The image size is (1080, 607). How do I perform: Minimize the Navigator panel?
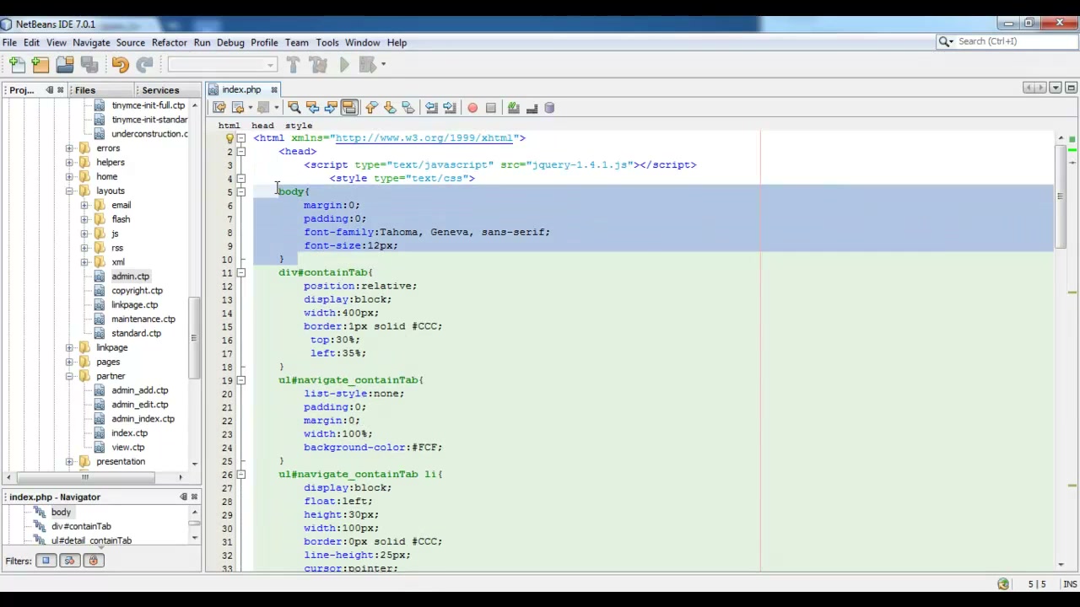click(x=184, y=497)
